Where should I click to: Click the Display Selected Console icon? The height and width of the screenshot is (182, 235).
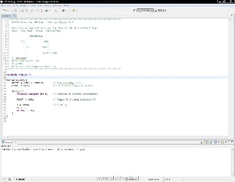(216, 142)
